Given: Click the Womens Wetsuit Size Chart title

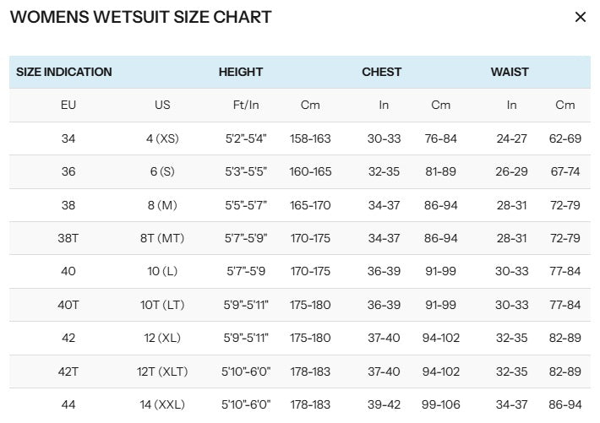Looking at the screenshot, I should 141,17.
